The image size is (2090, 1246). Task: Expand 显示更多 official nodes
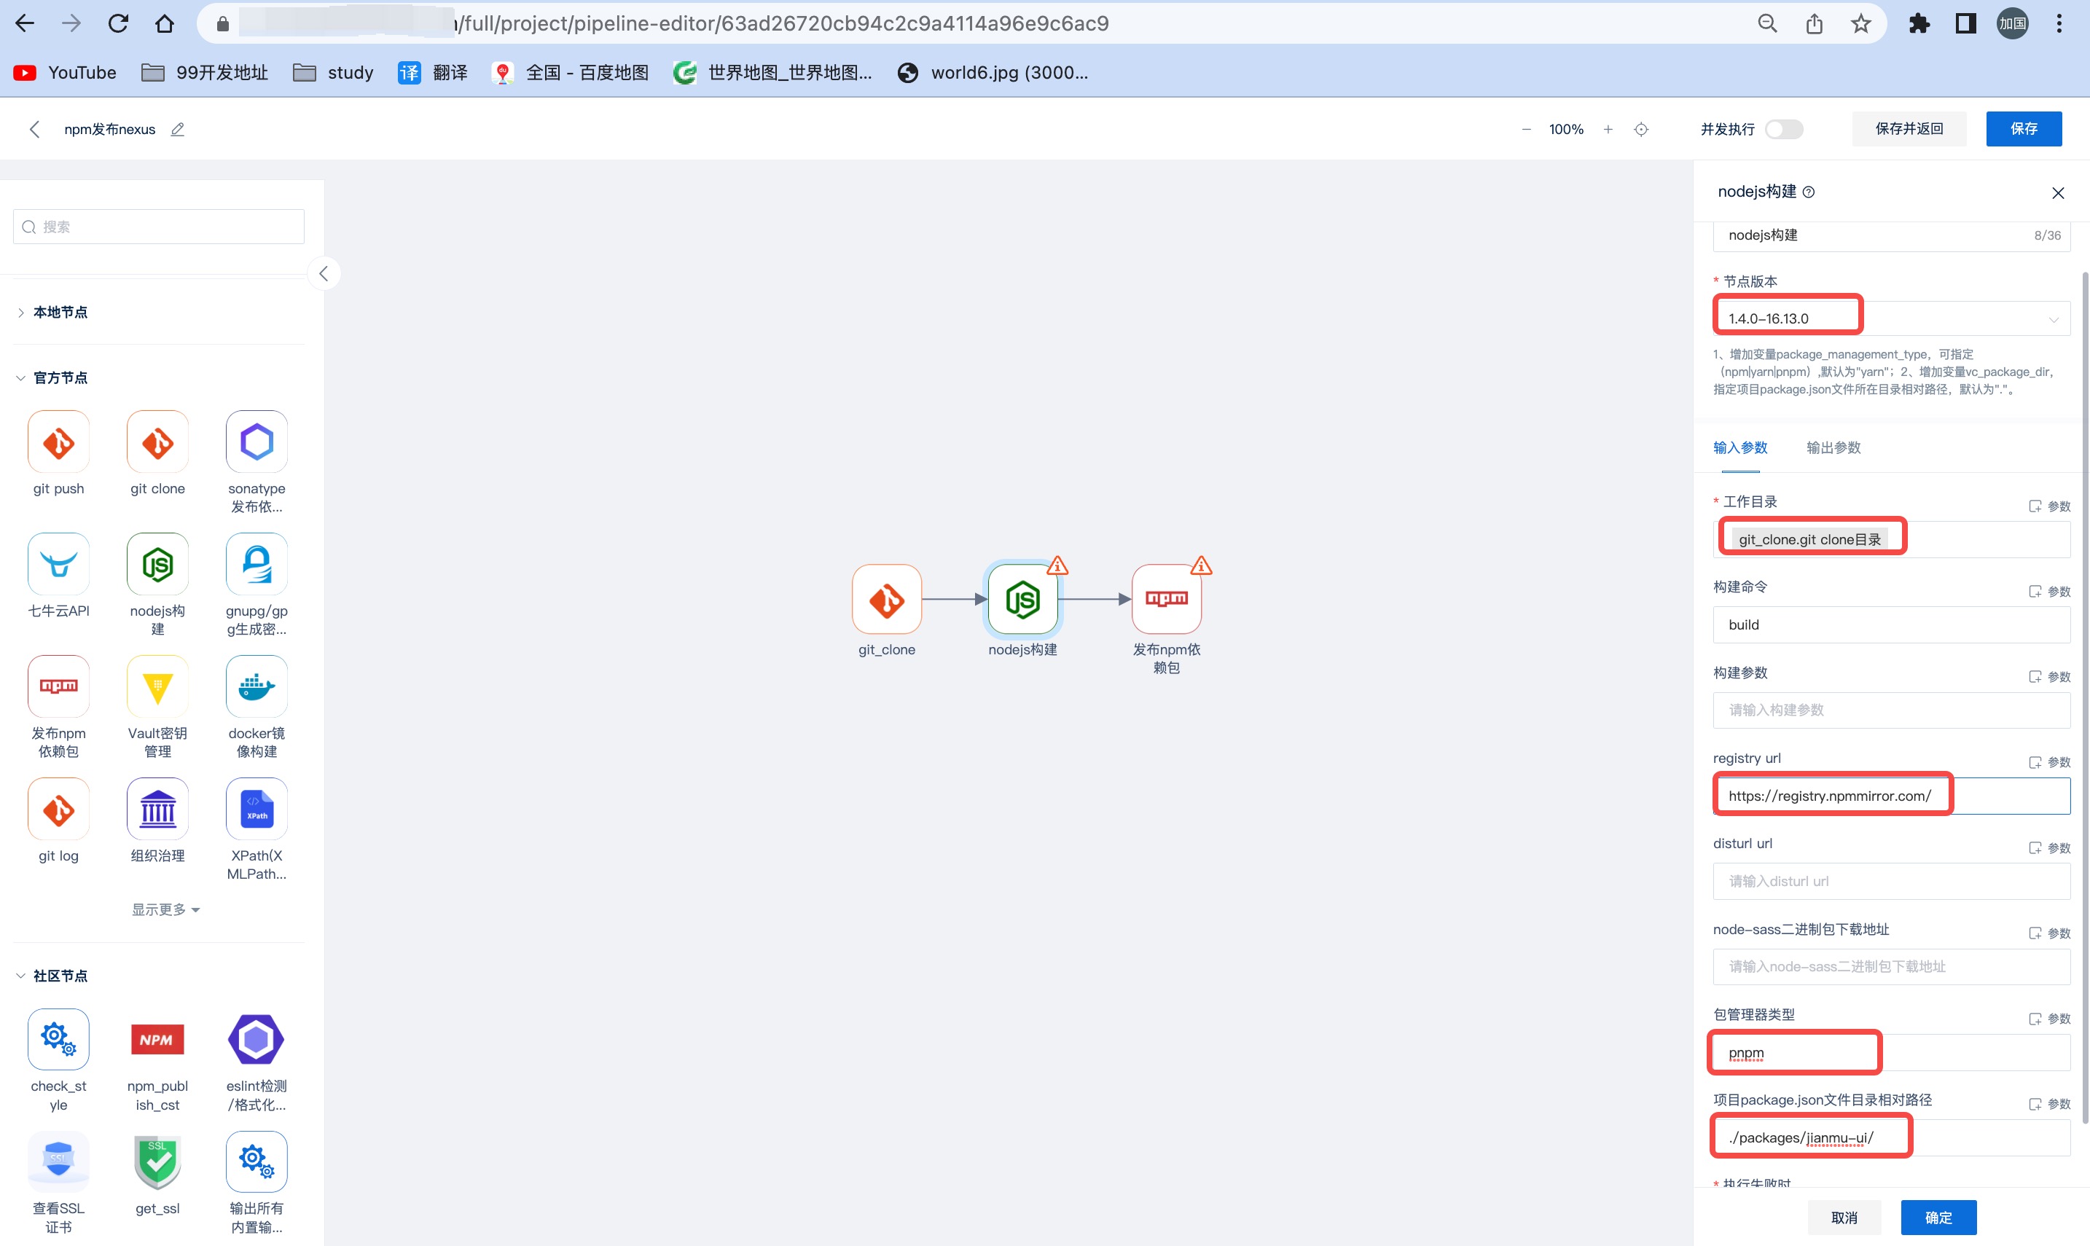point(165,909)
